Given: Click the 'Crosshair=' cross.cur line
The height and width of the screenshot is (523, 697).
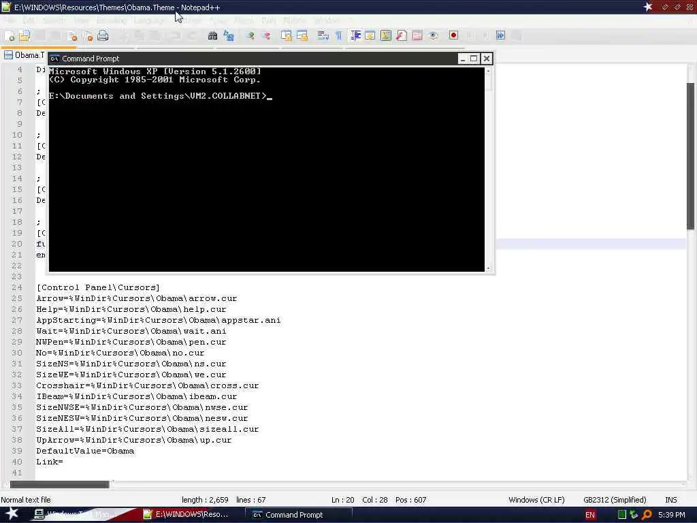Looking at the screenshot, I should point(147,385).
